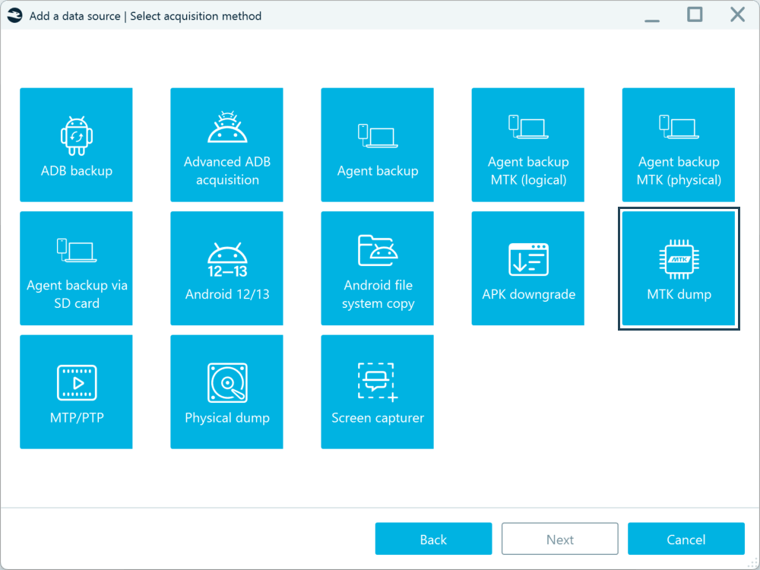Choose Android file system copy

(377, 268)
